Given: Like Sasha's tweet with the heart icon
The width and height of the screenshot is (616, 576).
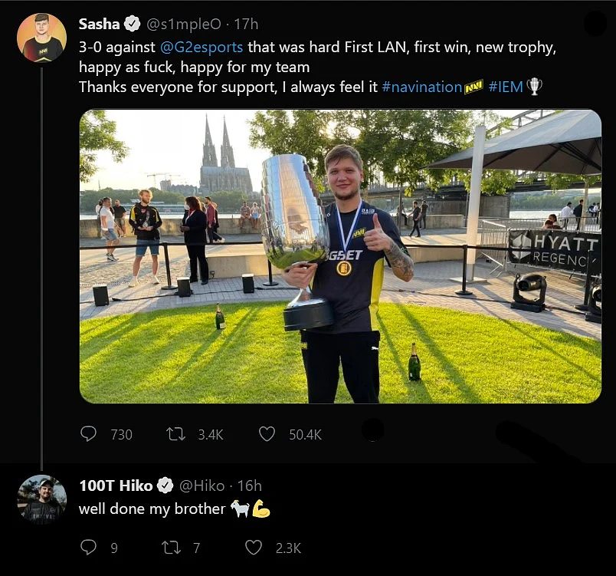Looking at the screenshot, I should coord(267,434).
